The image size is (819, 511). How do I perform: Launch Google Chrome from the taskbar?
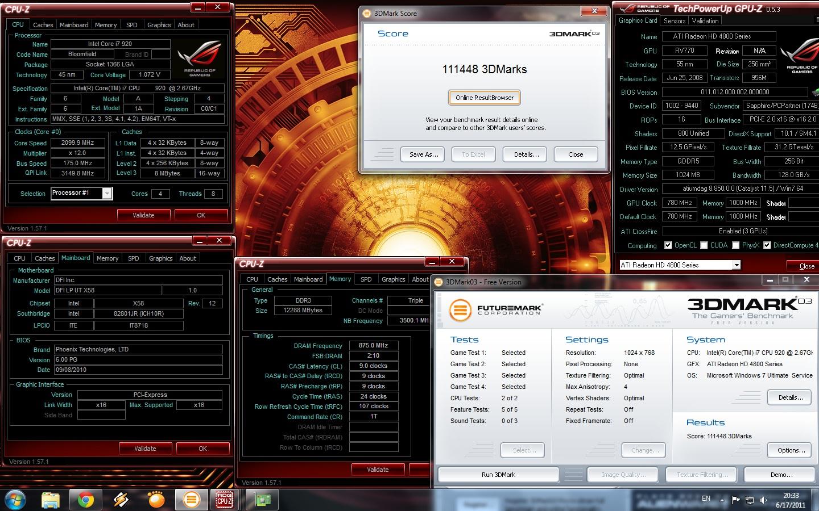click(86, 500)
